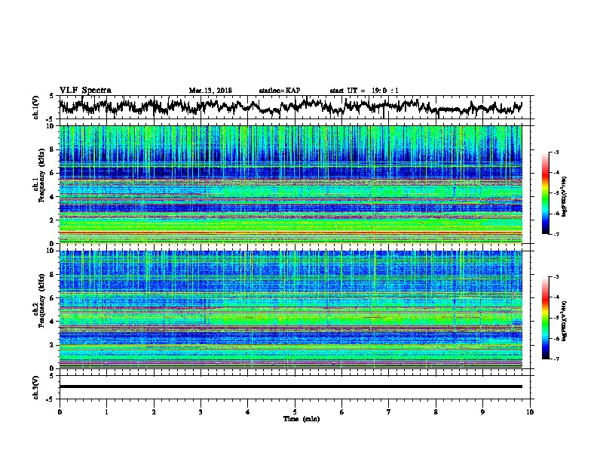Click the "ch.3(V)" voltage axis label
This screenshot has width=597, height=462.
click(x=36, y=387)
